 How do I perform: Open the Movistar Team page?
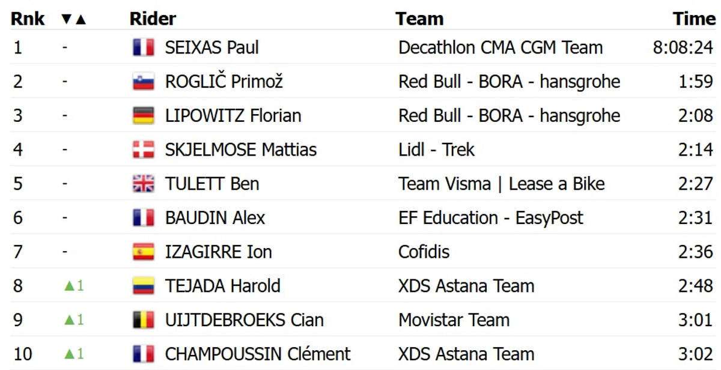pyautogui.click(x=454, y=320)
